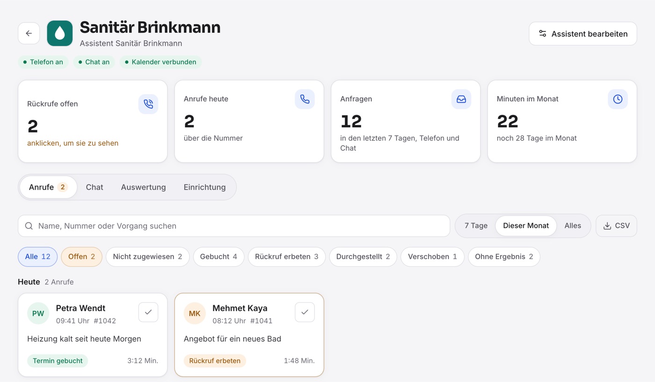This screenshot has width=655, height=382.
Task: Show calls from the last 7 Tage
Action: click(x=476, y=226)
